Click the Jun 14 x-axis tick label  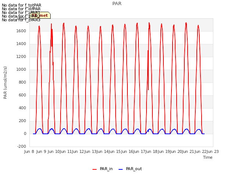pos(102,151)
